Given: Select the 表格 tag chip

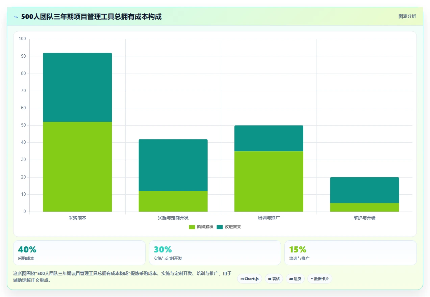Looking at the screenshot, I should (274, 279).
